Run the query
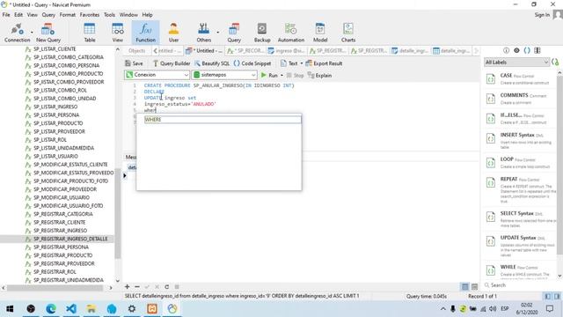Screen dimensions: 563x317 pyautogui.click(x=269, y=75)
